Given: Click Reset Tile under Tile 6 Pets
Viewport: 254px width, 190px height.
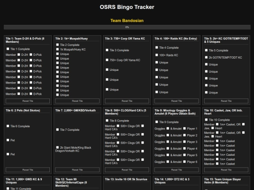Looking at the screenshot, I should 28,170.
